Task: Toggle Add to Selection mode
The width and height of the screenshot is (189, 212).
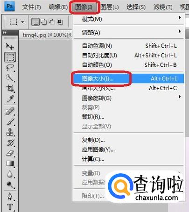Action: point(43,21)
